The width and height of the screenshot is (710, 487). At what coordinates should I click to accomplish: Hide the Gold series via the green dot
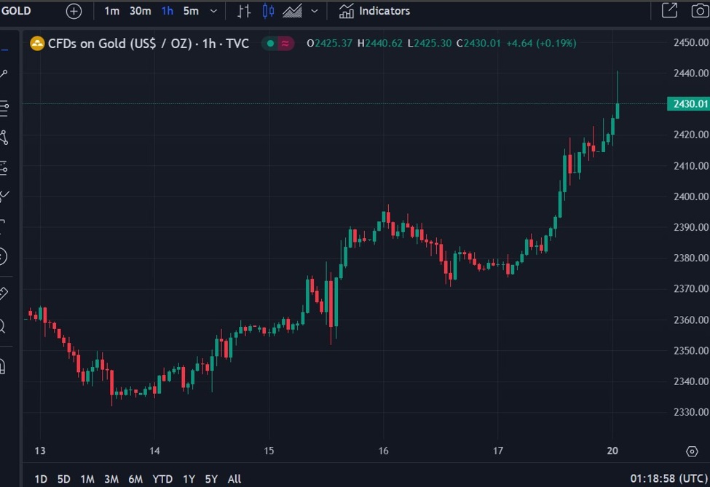pos(269,44)
